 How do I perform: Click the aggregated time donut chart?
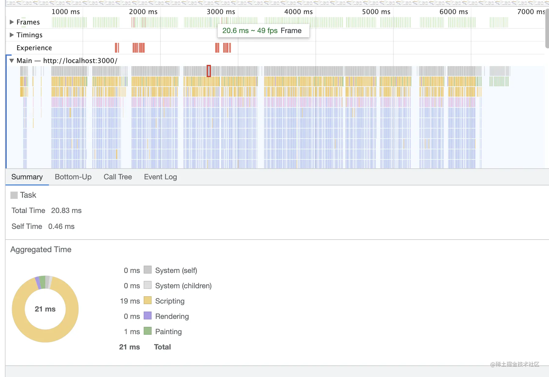pyautogui.click(x=18, y=309)
